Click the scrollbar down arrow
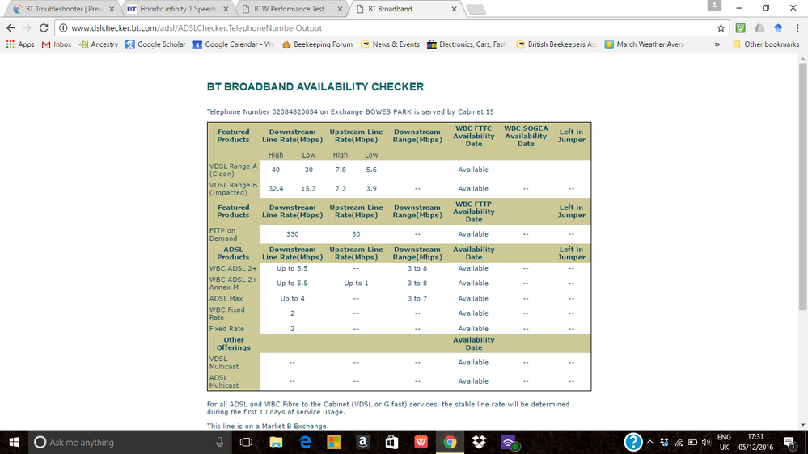This screenshot has width=808, height=454. tap(803, 426)
